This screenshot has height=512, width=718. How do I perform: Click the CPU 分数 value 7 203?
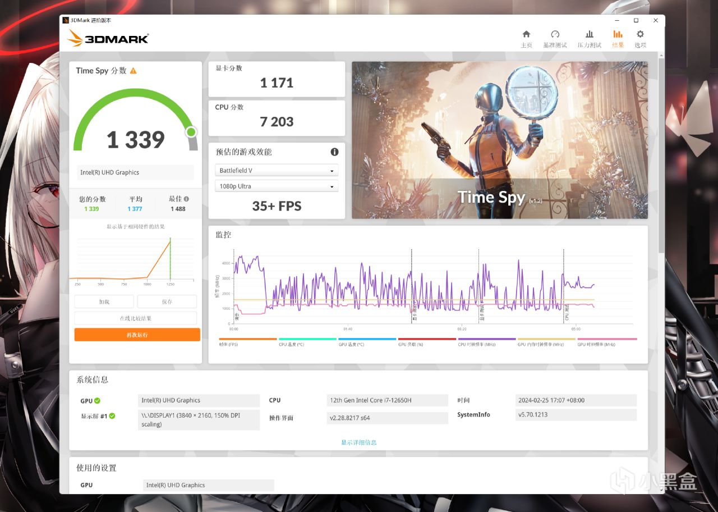point(277,122)
